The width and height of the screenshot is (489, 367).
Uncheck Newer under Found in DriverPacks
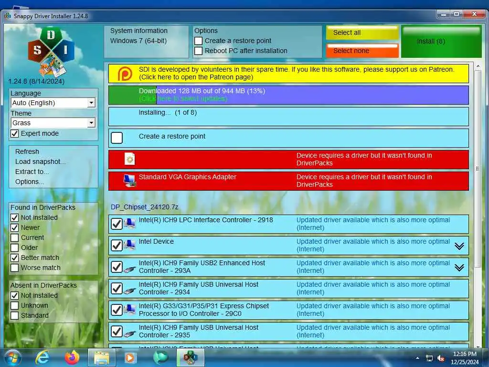tap(15, 227)
